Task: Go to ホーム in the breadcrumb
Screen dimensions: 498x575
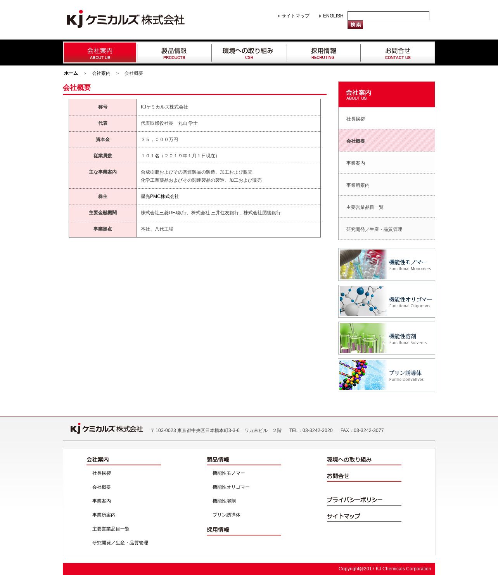Action: [71, 73]
